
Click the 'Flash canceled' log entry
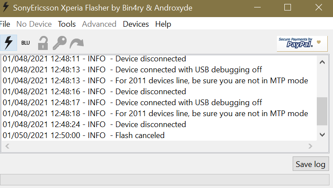pyautogui.click(x=140, y=135)
